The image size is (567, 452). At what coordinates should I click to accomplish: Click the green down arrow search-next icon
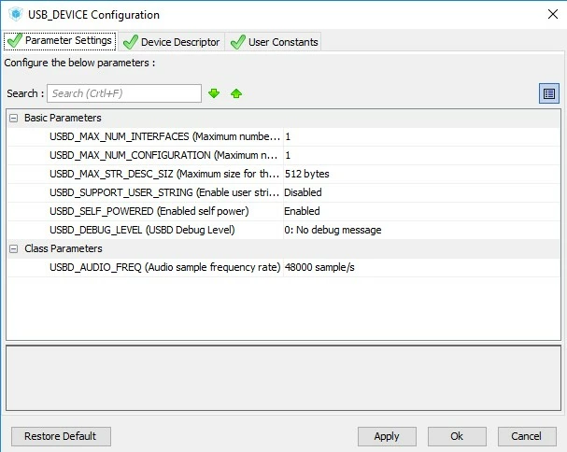pos(214,93)
